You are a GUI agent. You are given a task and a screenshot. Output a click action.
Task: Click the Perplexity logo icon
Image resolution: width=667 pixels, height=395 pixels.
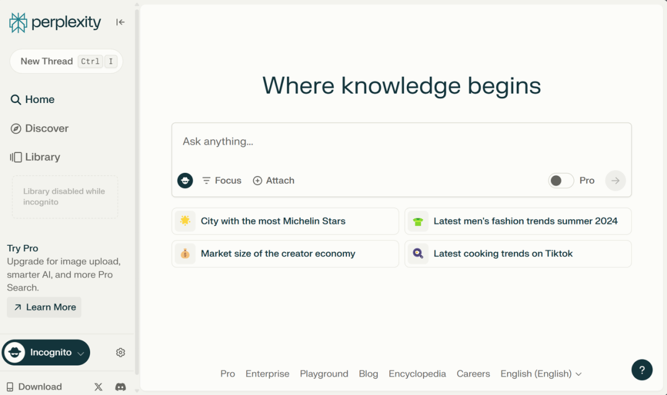19,23
